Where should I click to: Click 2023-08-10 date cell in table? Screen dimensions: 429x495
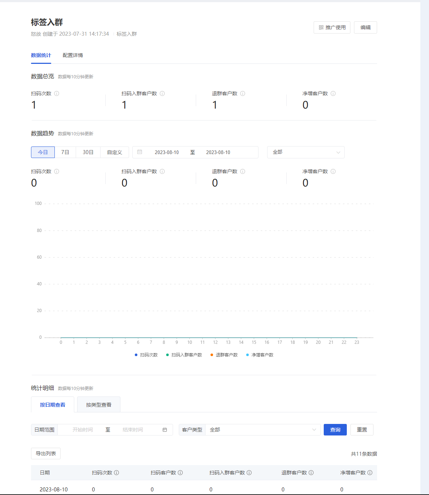coord(54,490)
